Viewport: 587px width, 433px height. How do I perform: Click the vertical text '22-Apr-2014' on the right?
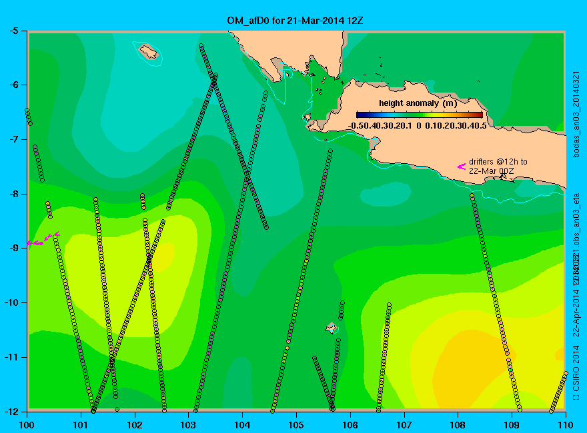pyautogui.click(x=576, y=312)
